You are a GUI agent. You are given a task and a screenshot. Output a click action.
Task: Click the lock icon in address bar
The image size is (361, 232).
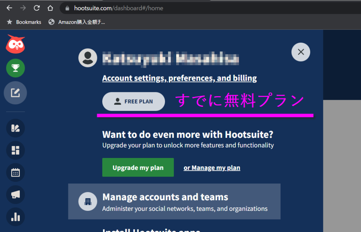tap(67, 8)
